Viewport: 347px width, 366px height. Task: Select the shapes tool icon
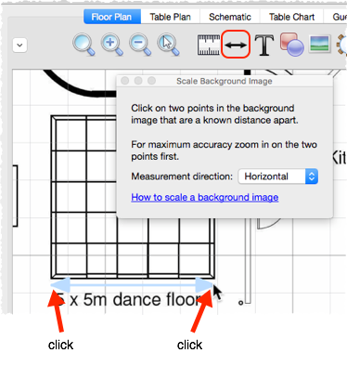(291, 45)
